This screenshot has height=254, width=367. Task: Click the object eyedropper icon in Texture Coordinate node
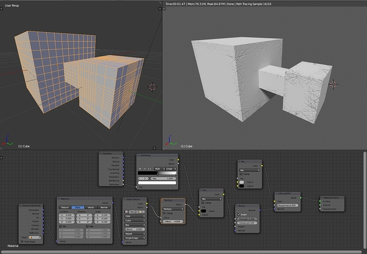tap(39, 237)
